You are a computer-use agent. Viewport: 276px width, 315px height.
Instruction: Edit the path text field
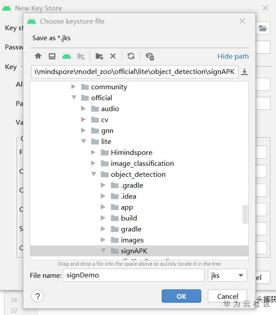pyautogui.click(x=135, y=71)
